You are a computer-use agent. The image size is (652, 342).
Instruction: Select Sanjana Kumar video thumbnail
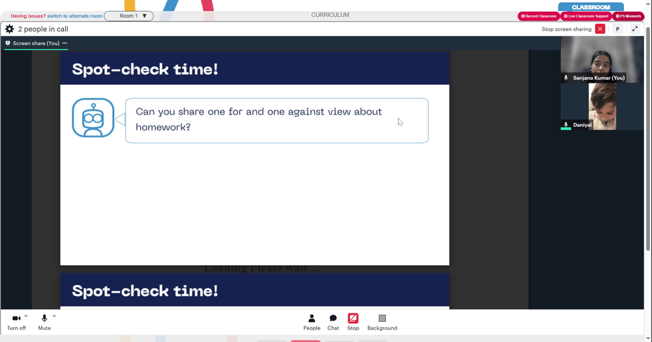tap(602, 59)
